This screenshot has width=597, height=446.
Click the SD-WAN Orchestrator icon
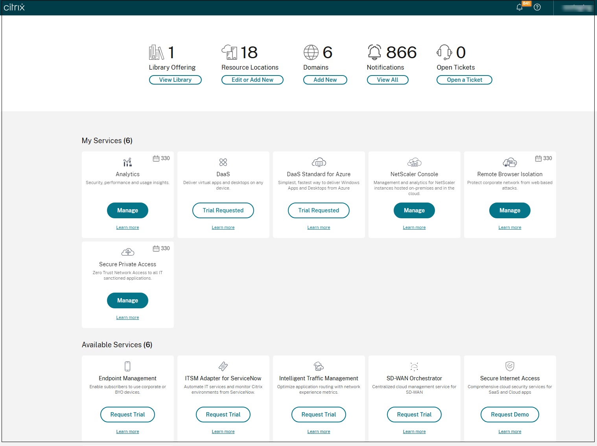pyautogui.click(x=414, y=366)
